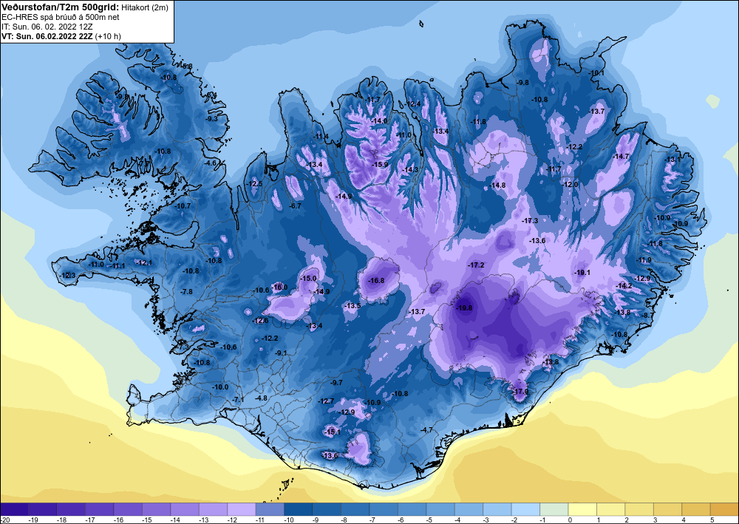Click the -8.7 value on the east coast
Screen dimensions: 739x524
648,315
